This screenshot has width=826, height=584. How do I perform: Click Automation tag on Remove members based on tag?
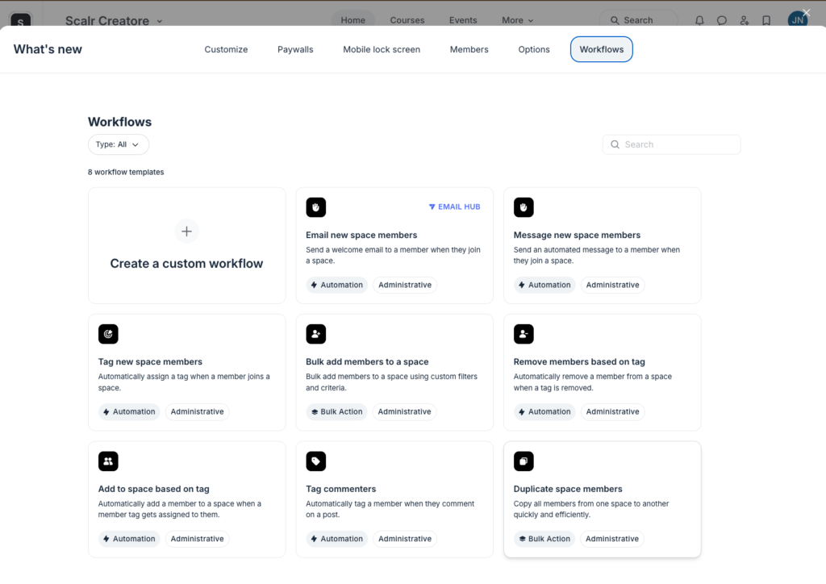coord(544,412)
